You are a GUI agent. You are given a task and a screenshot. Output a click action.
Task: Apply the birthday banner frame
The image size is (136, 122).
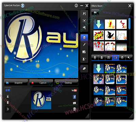110,68
